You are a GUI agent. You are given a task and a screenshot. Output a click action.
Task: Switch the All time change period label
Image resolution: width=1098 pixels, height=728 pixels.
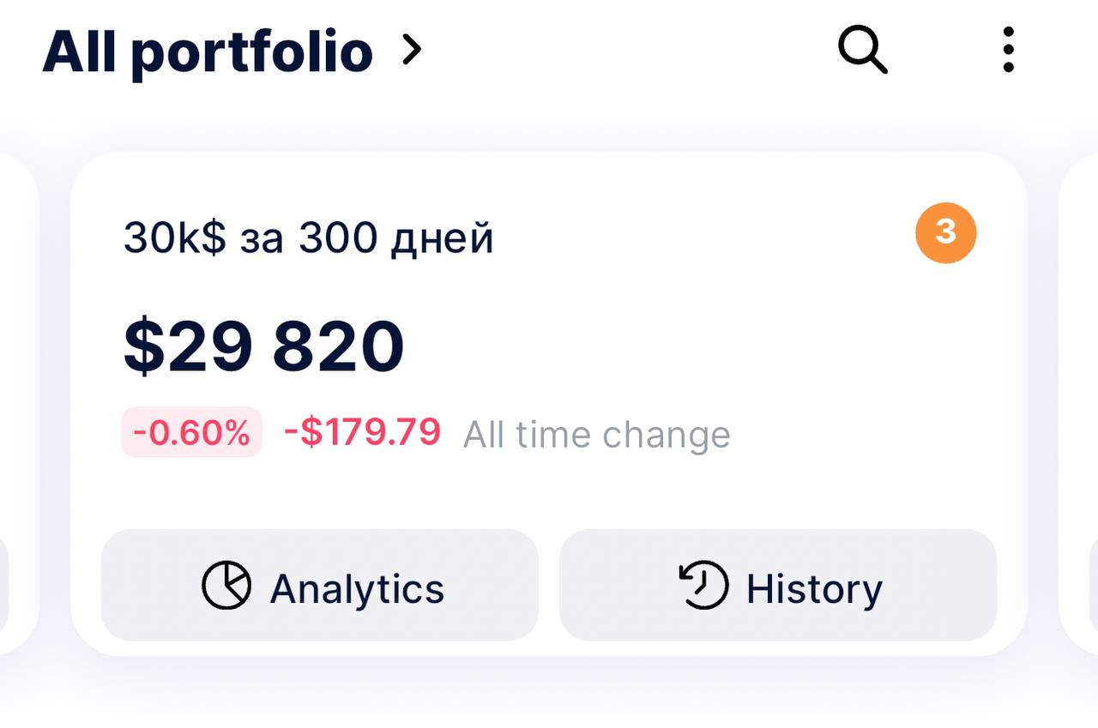click(597, 435)
